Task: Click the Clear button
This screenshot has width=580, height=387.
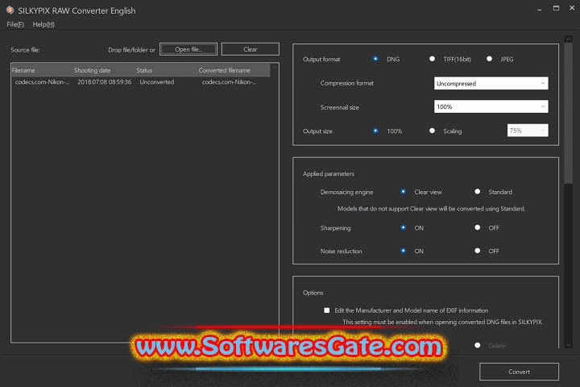Action: click(251, 49)
